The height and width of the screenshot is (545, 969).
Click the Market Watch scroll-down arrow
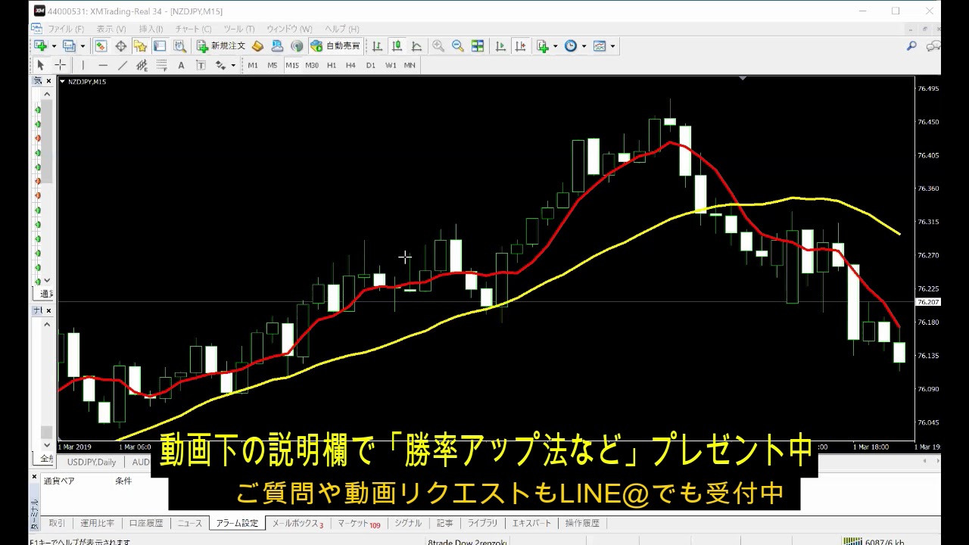47,281
